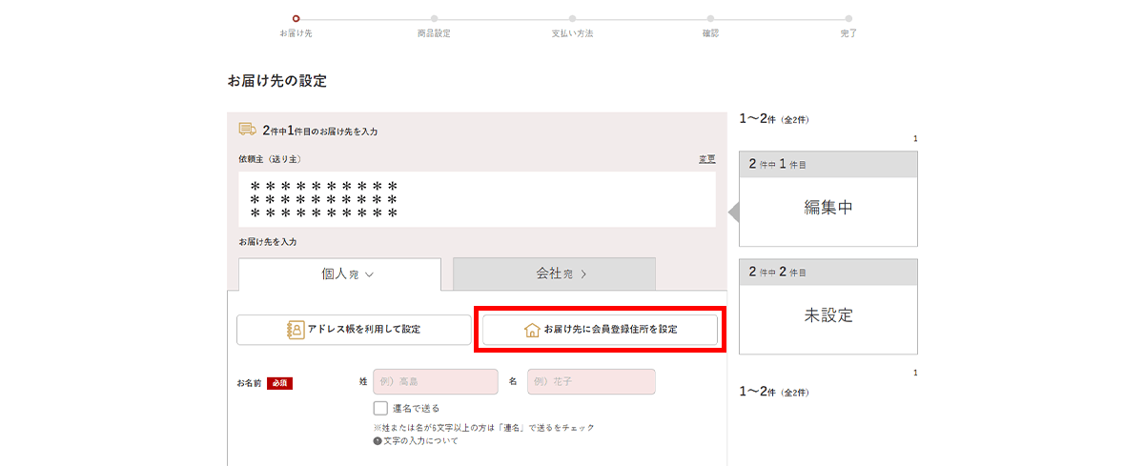Switch to the 会社宛 tab
Image resolution: width=1144 pixels, height=466 pixels.
click(554, 274)
